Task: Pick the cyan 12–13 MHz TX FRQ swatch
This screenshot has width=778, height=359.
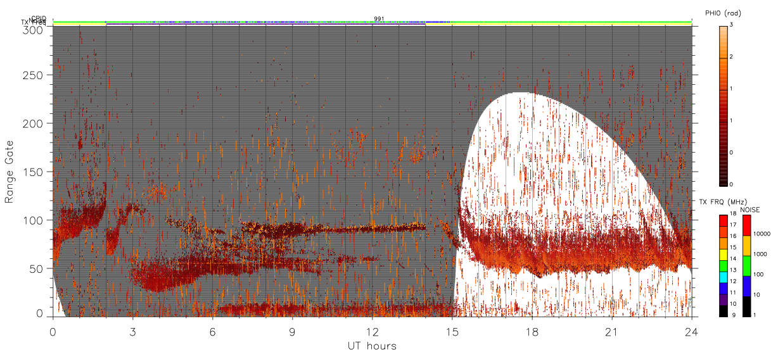Action: 724,277
